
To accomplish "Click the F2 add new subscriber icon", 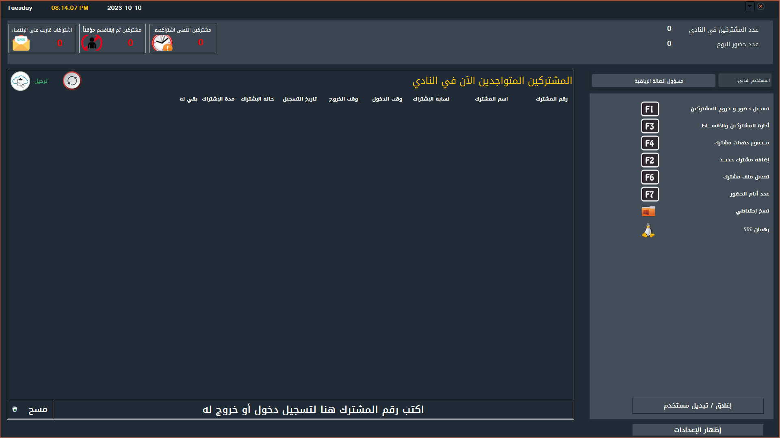I will point(650,160).
